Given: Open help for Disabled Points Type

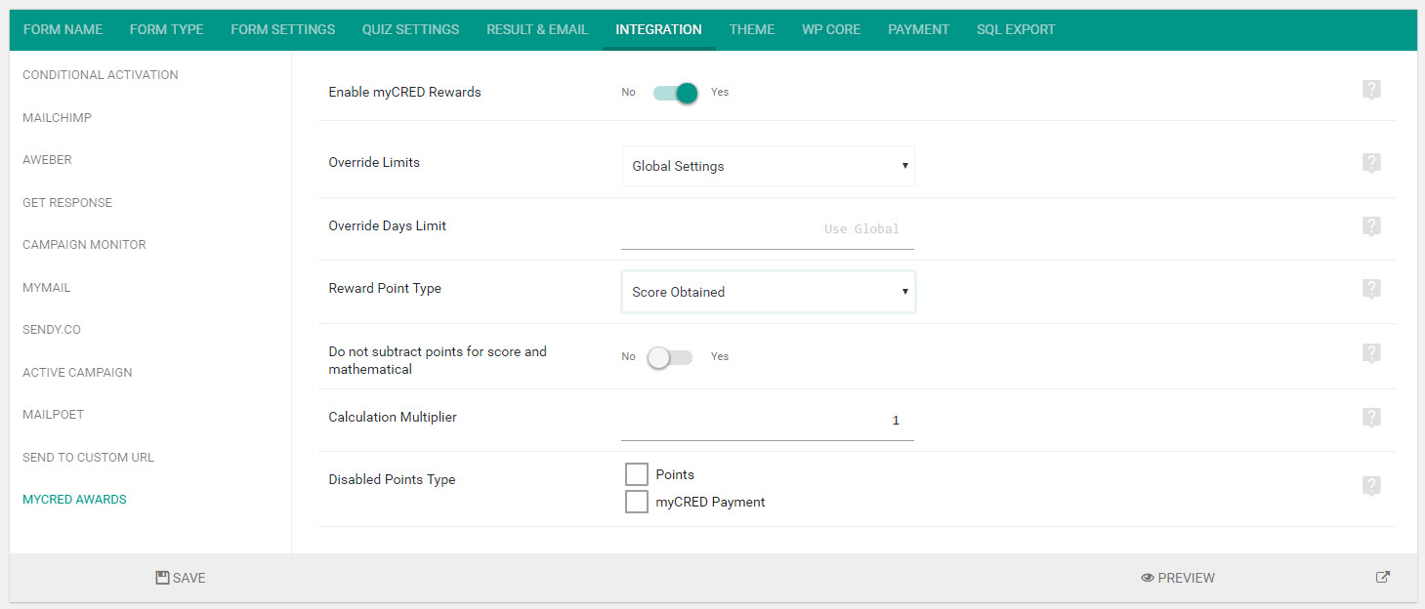Looking at the screenshot, I should coord(1371,485).
